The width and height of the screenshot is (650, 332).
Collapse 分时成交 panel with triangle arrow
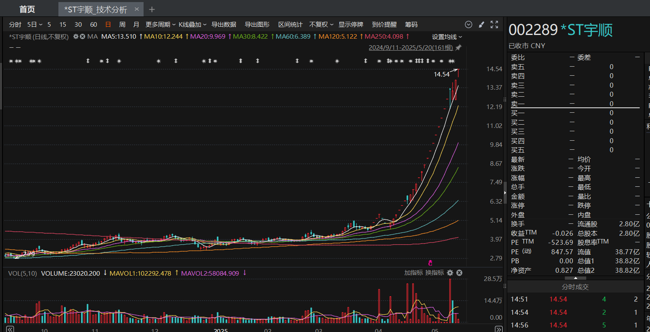(575, 278)
